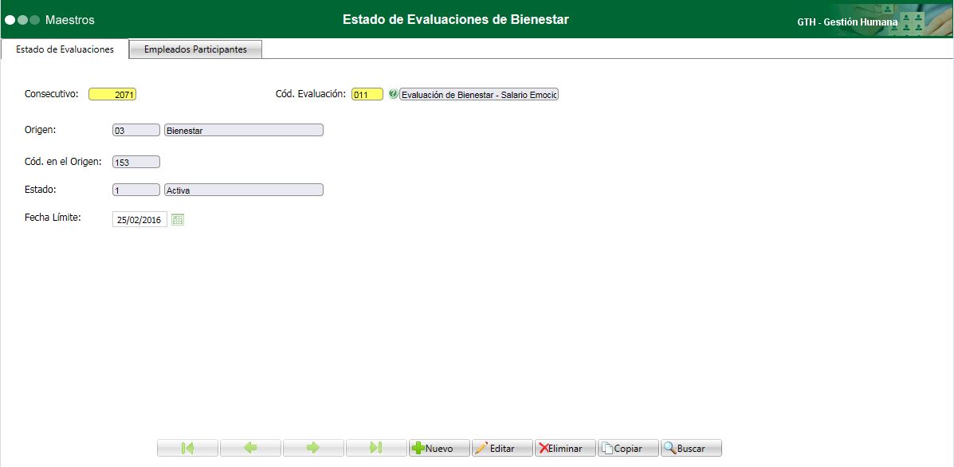Click the Buscar button
Screen dimensions: 954x467
tap(691, 448)
